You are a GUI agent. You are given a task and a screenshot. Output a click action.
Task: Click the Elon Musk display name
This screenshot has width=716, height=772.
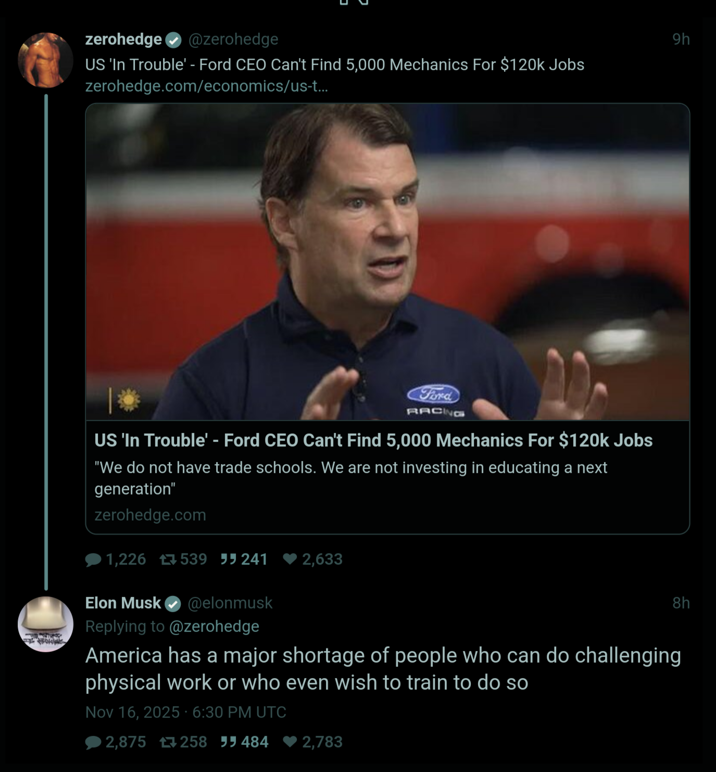point(123,603)
